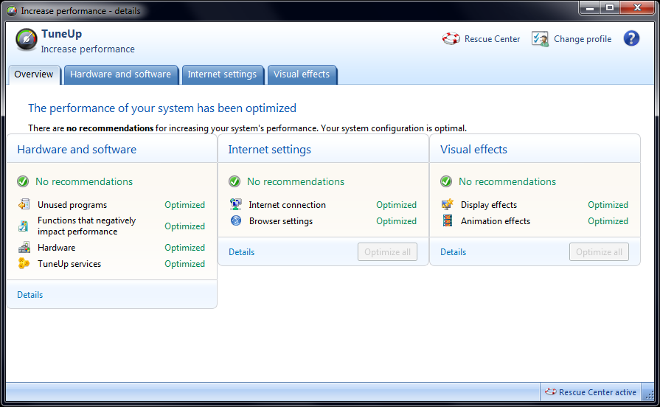Select the Internet connection label
The image size is (660, 407).
(x=287, y=205)
